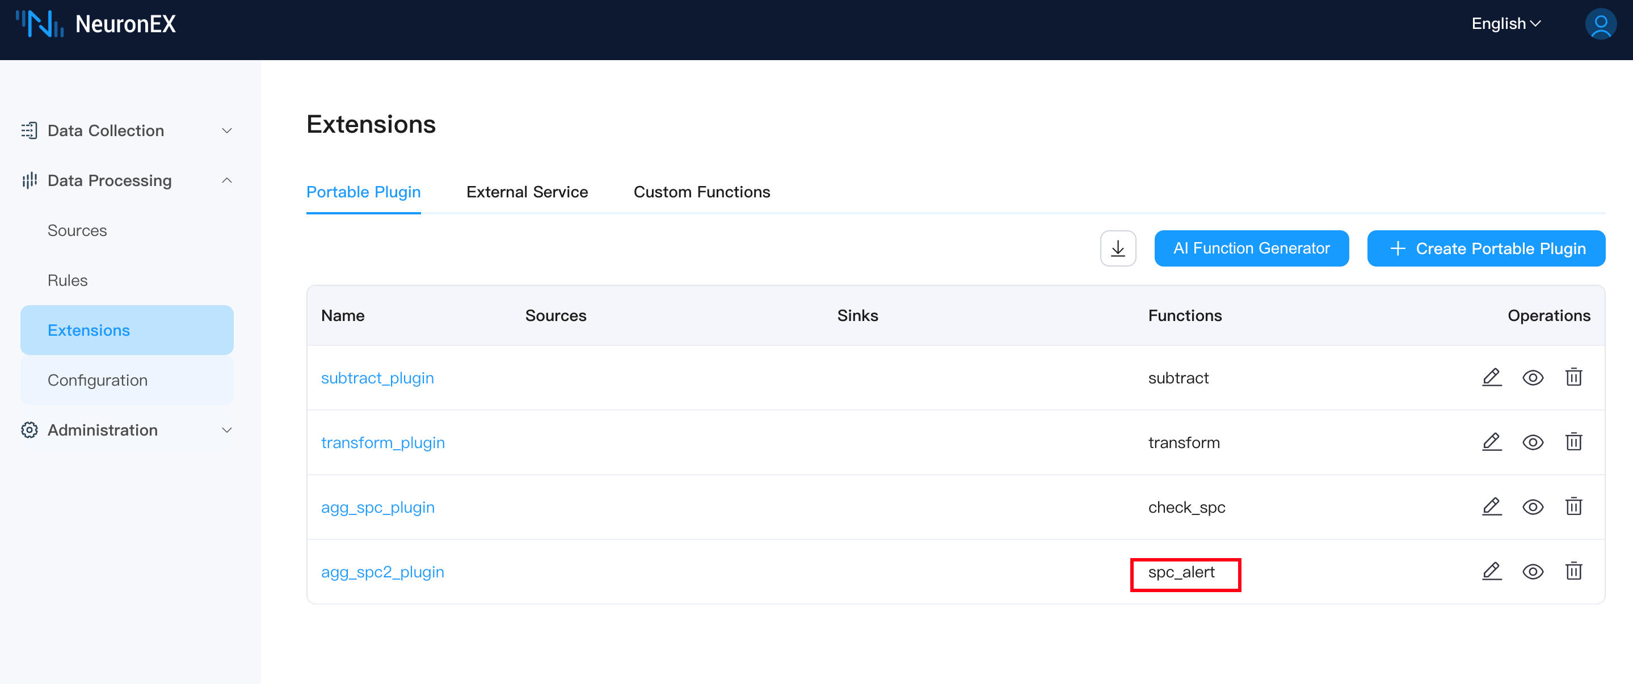The image size is (1633, 684).
Task: Click Create Portable Plugin button
Action: coord(1485,248)
